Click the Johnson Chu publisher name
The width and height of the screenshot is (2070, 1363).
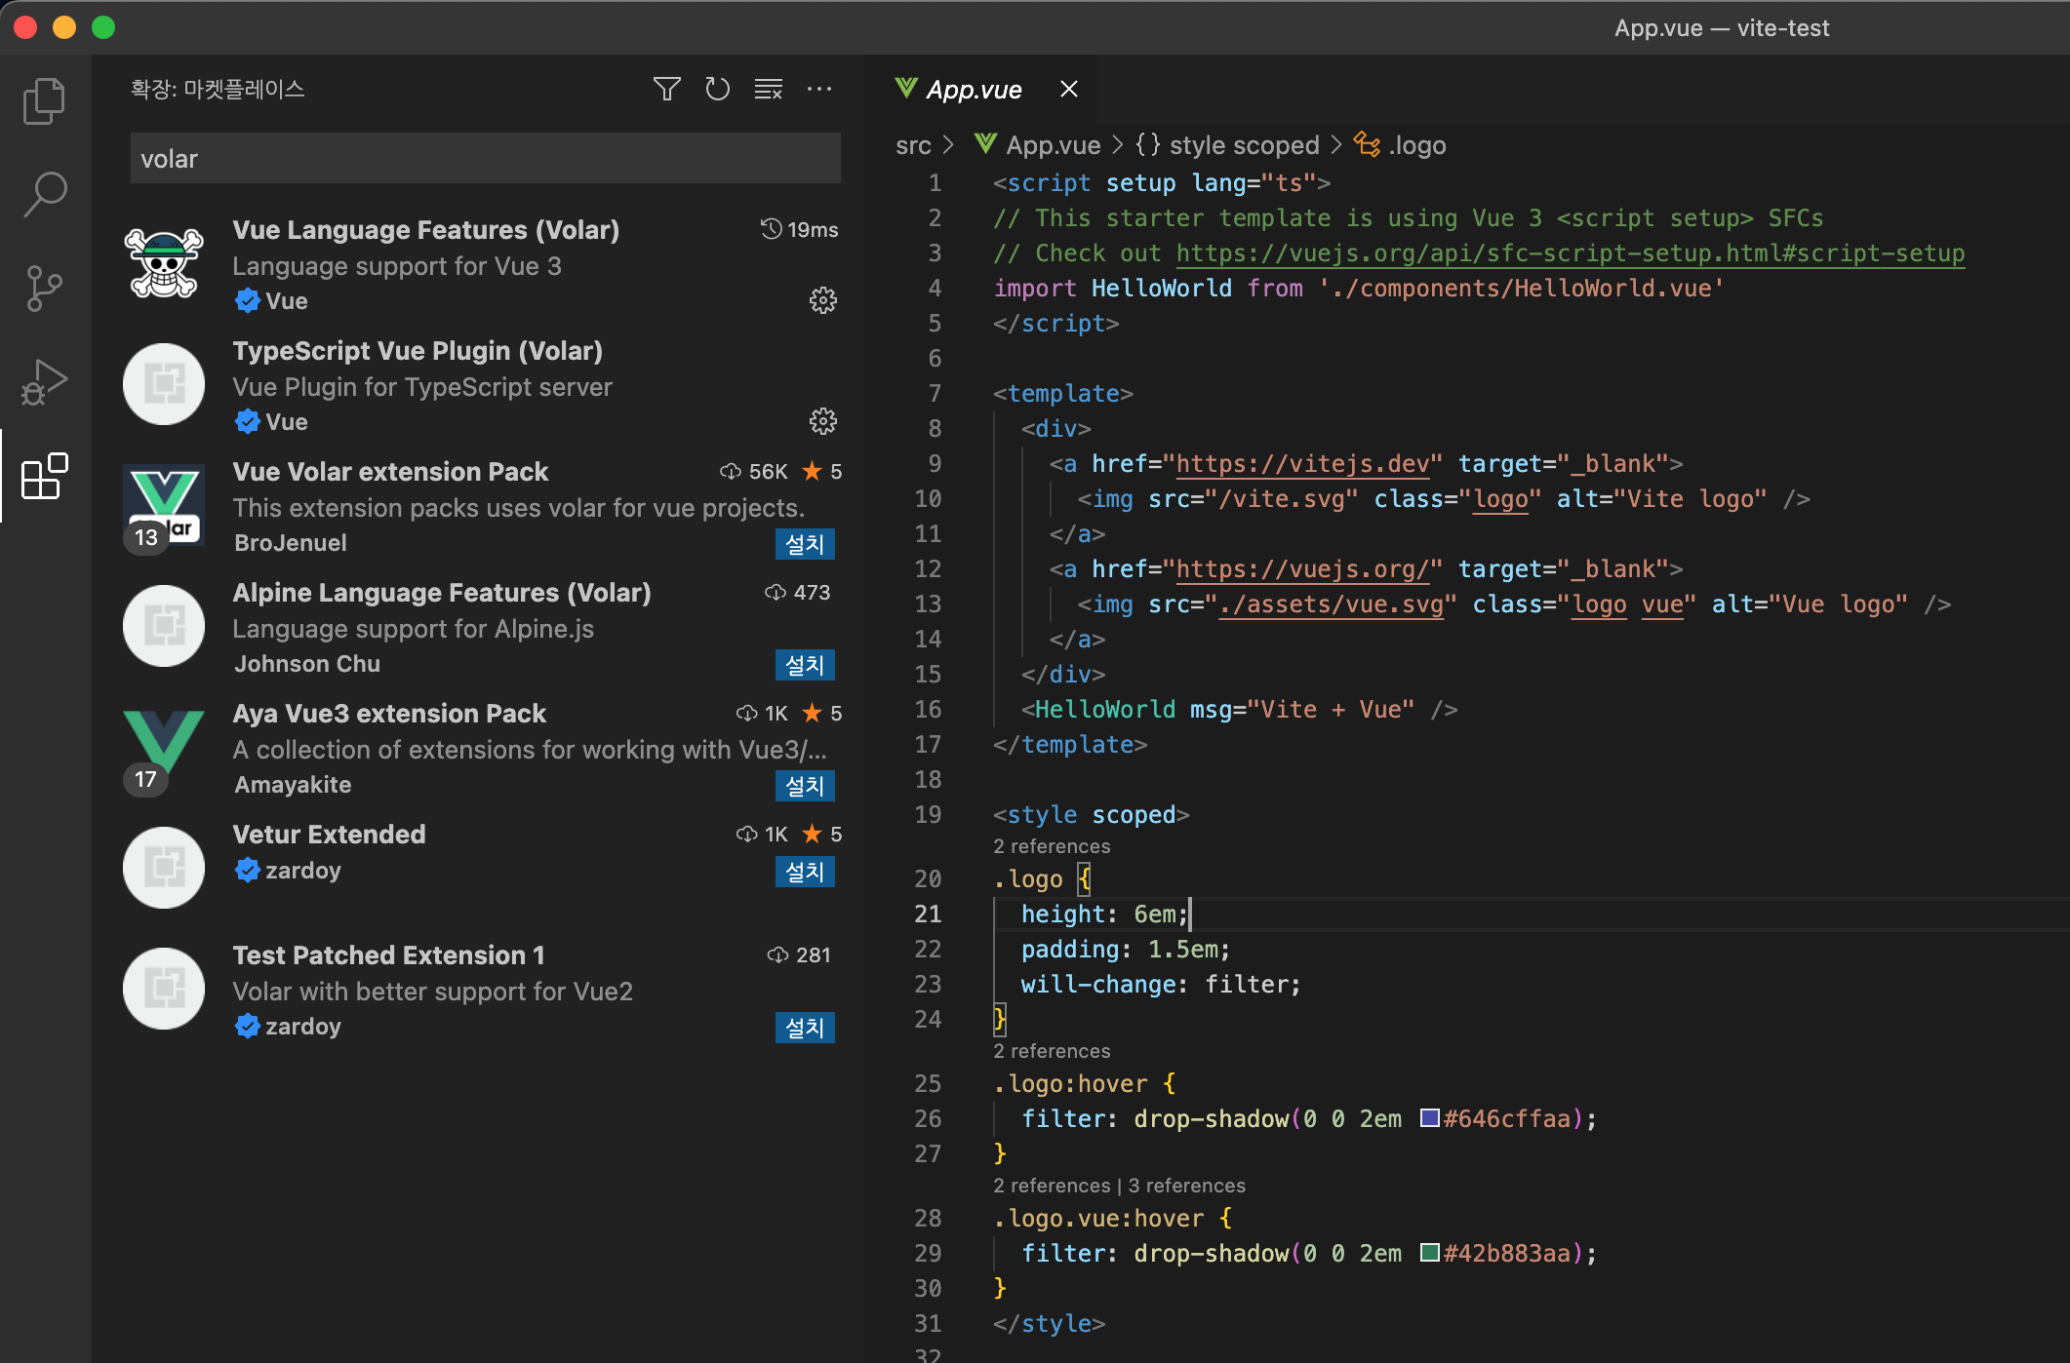pyautogui.click(x=307, y=664)
